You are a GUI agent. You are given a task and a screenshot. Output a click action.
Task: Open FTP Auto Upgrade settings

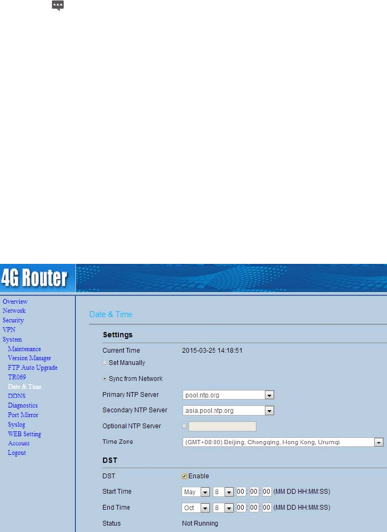pyautogui.click(x=32, y=368)
